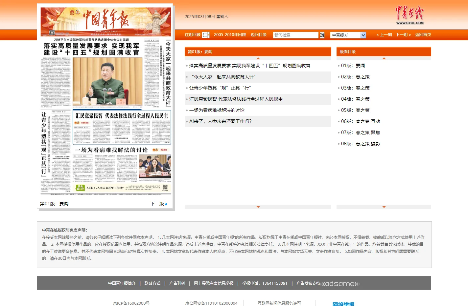This screenshot has height=306, width=468.
Task: Click 举报电话：13641153091 text in footer
Action: 265,283
